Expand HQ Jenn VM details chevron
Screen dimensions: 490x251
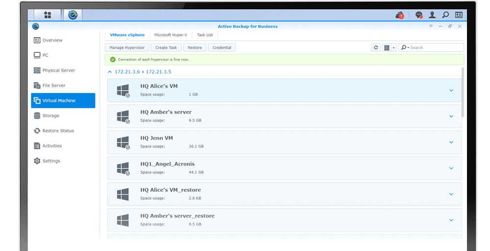(x=451, y=142)
